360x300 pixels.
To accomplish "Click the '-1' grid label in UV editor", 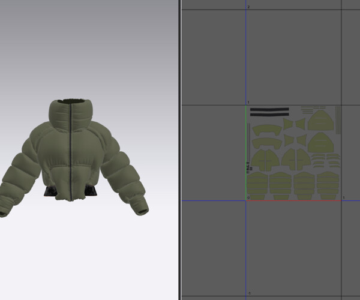I will (x=249, y=293).
